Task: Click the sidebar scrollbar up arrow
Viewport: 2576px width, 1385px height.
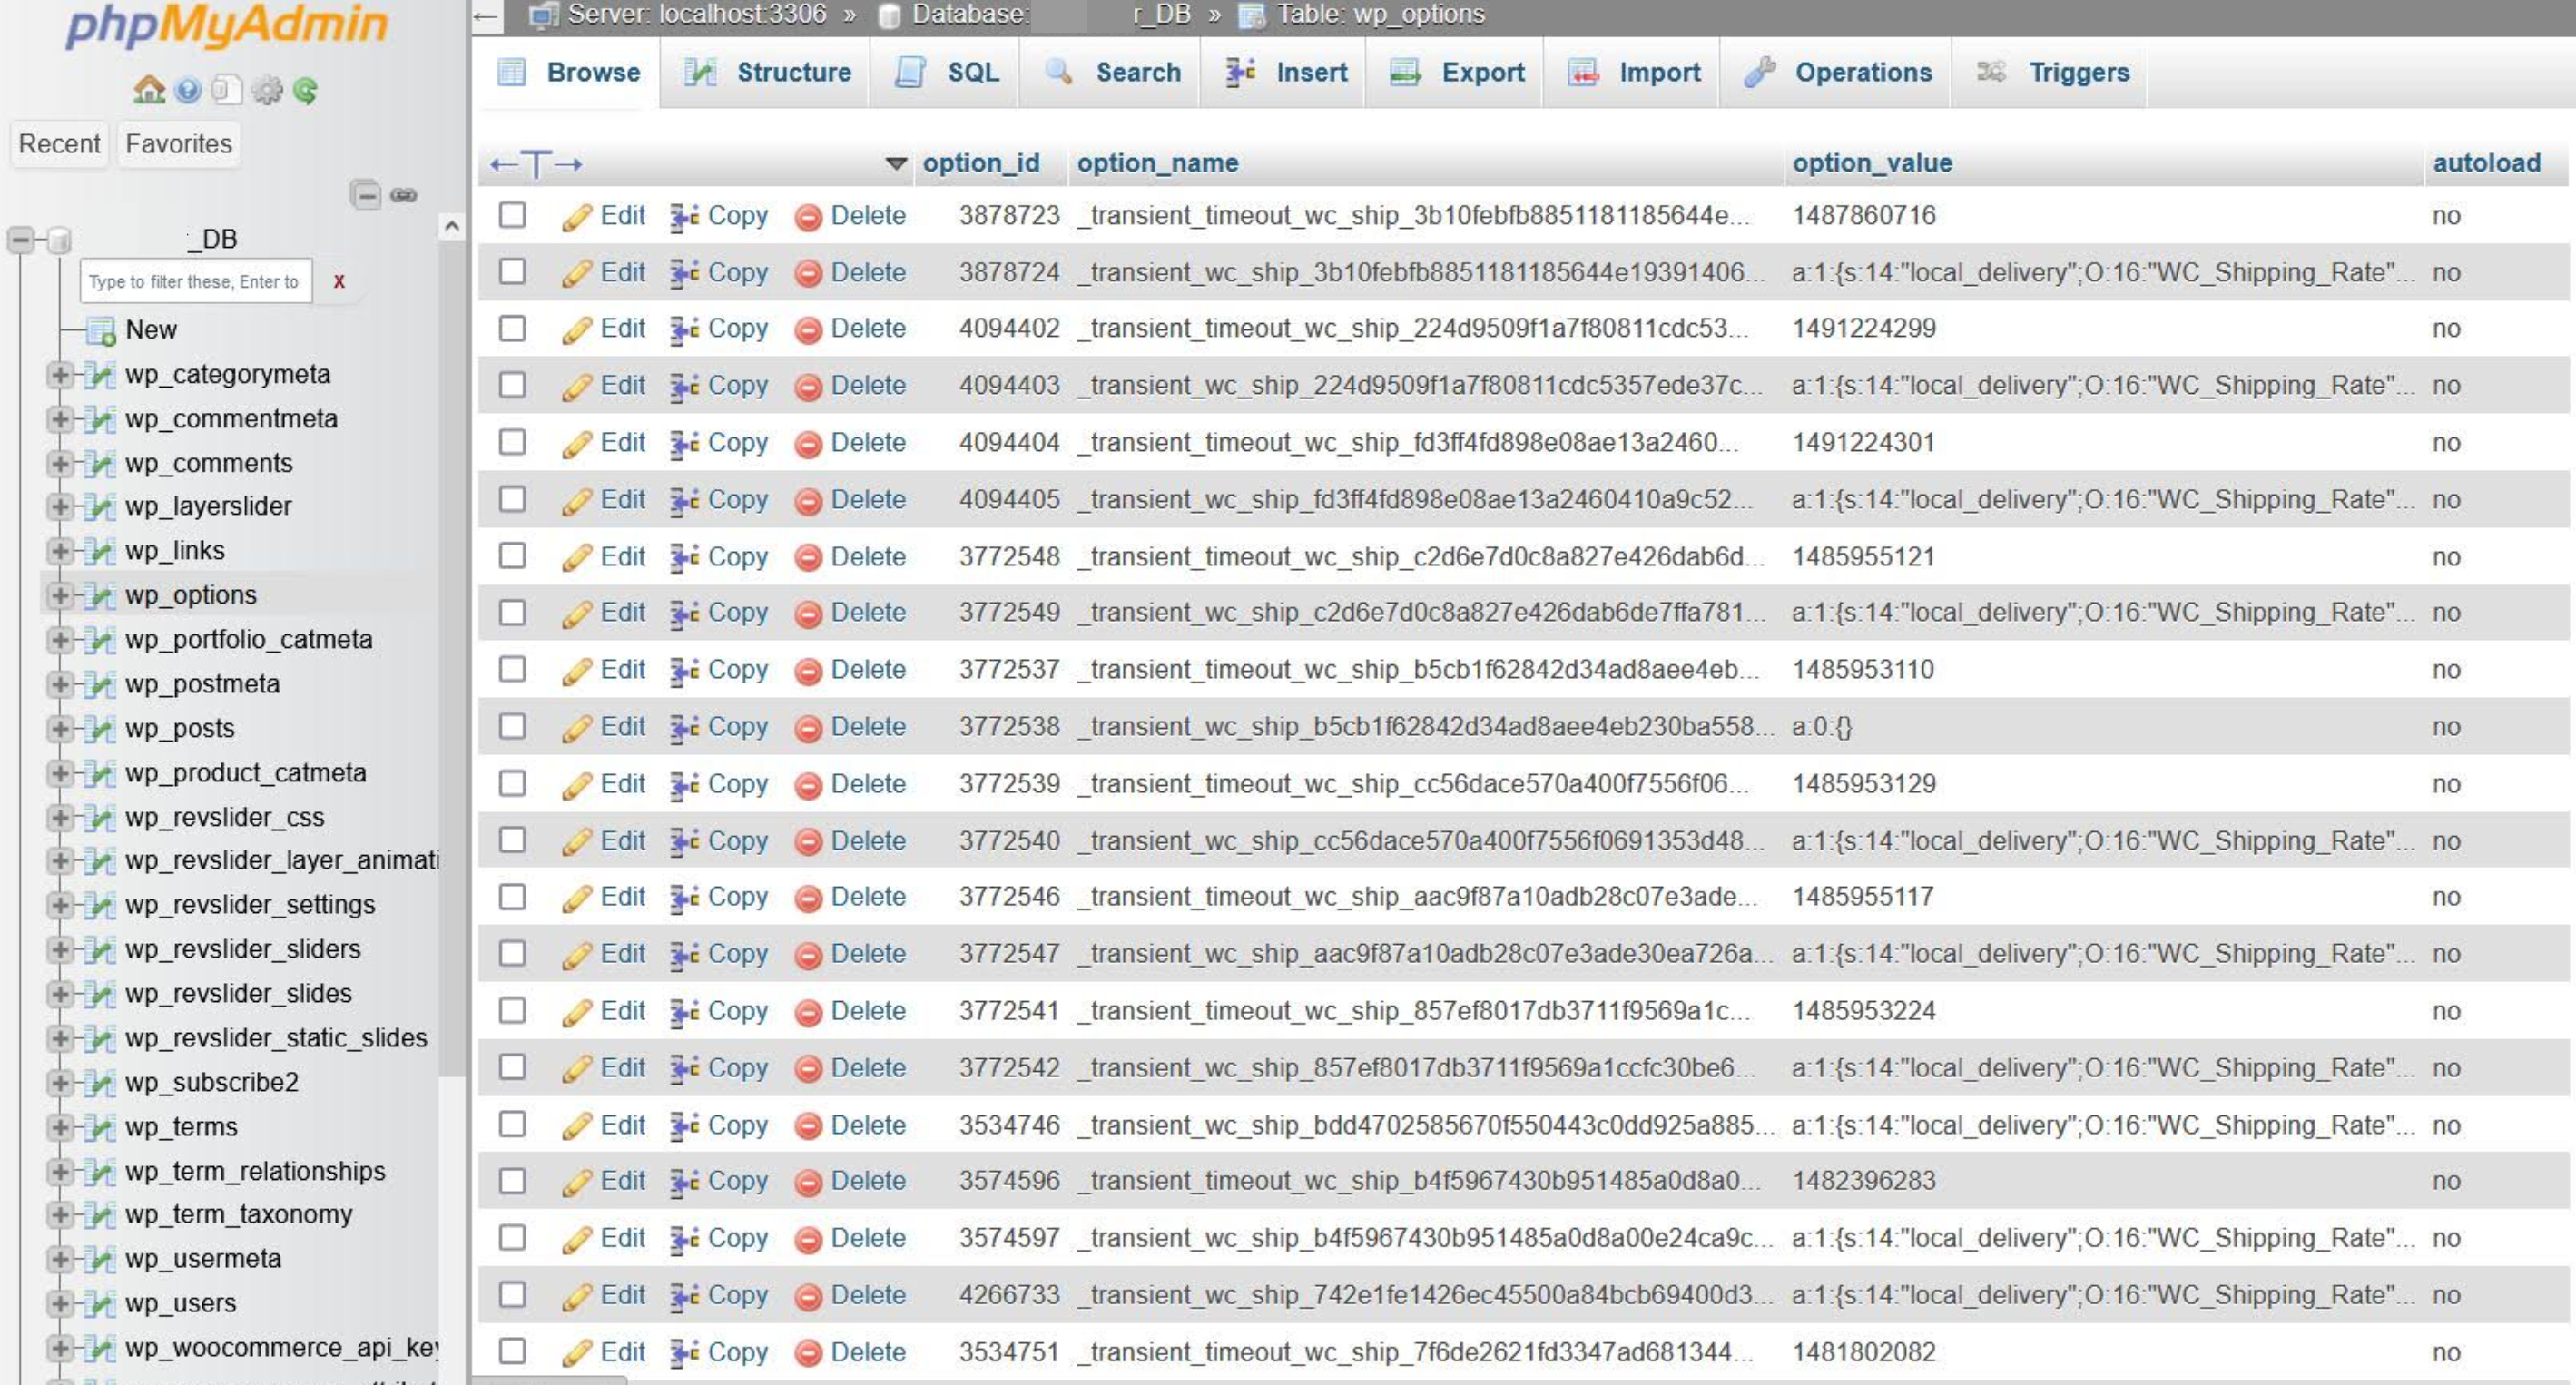Action: tap(452, 227)
